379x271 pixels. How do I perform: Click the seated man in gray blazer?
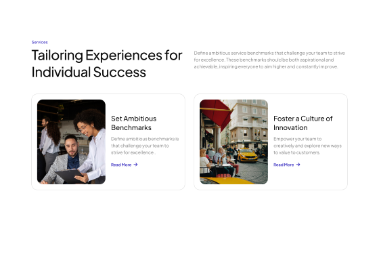point(66,161)
